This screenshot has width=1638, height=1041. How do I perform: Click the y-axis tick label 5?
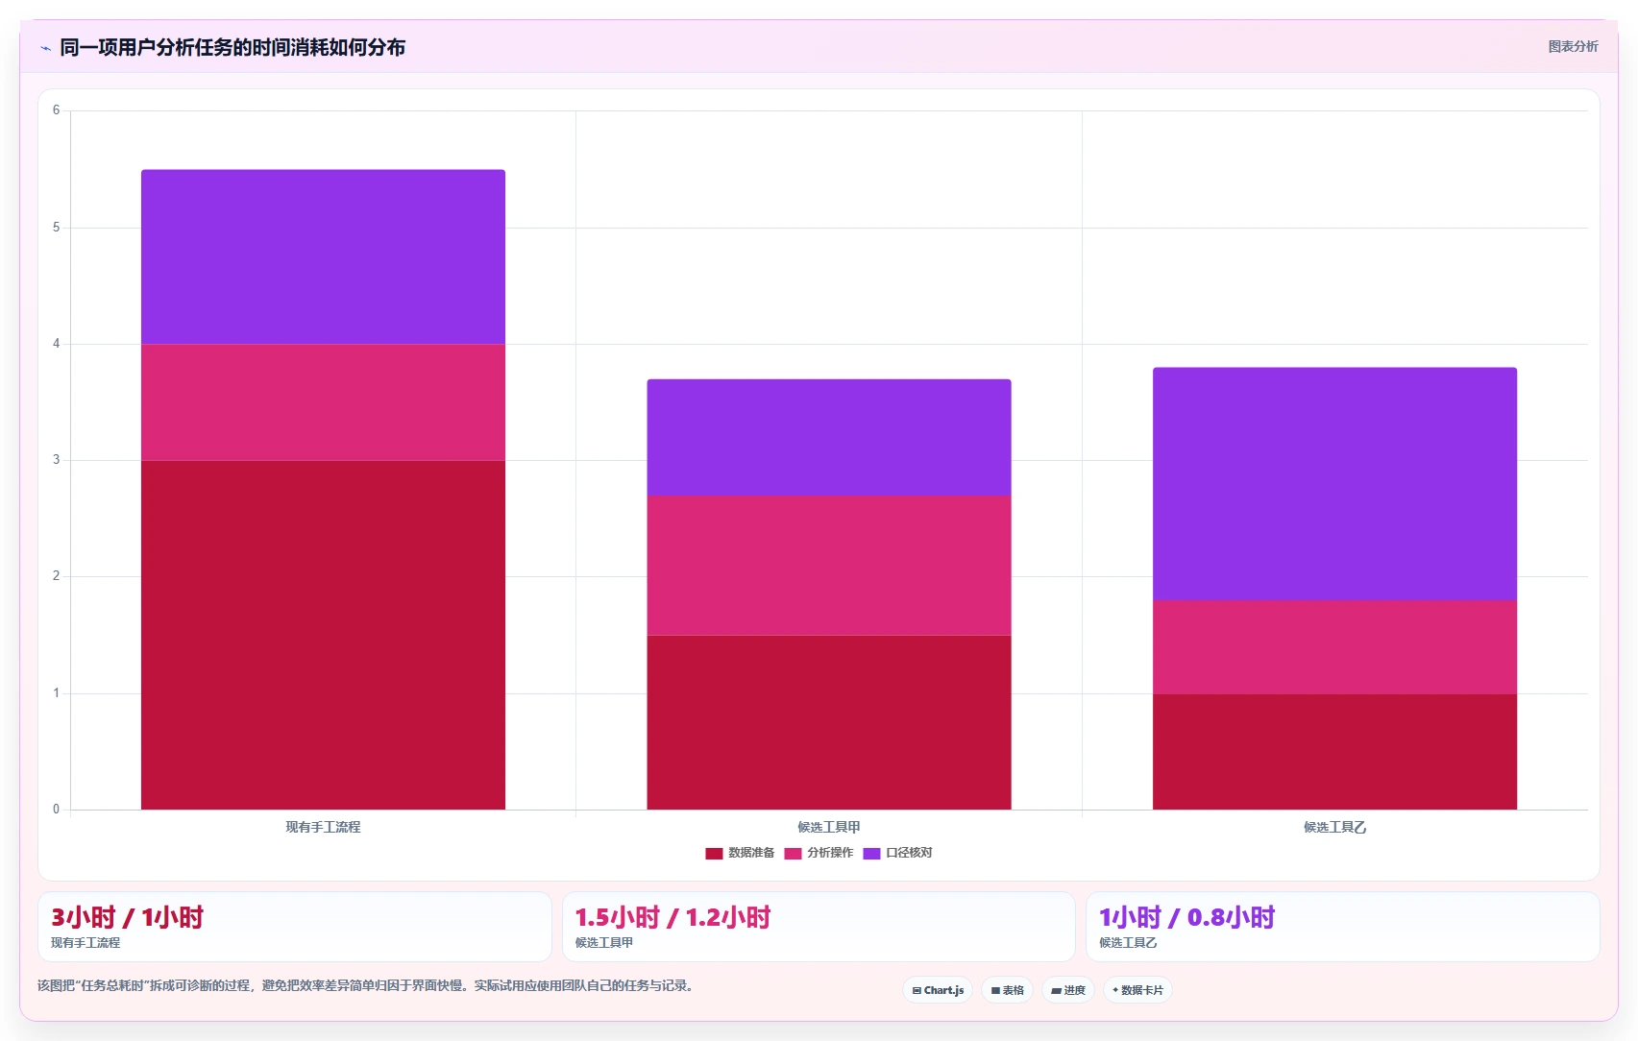pos(56,228)
